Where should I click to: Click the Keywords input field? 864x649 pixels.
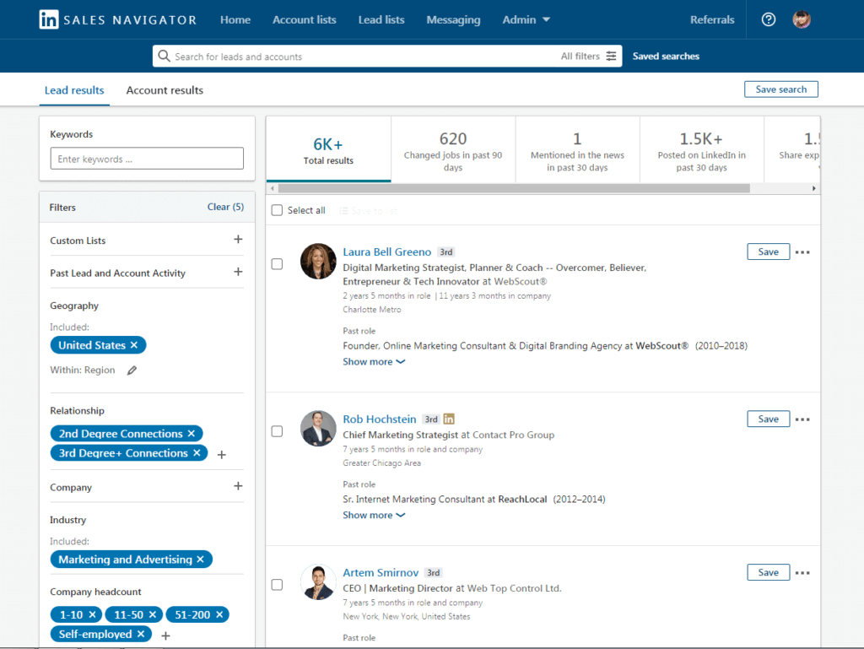(146, 158)
